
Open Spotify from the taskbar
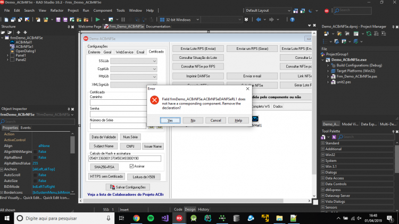click(151, 218)
